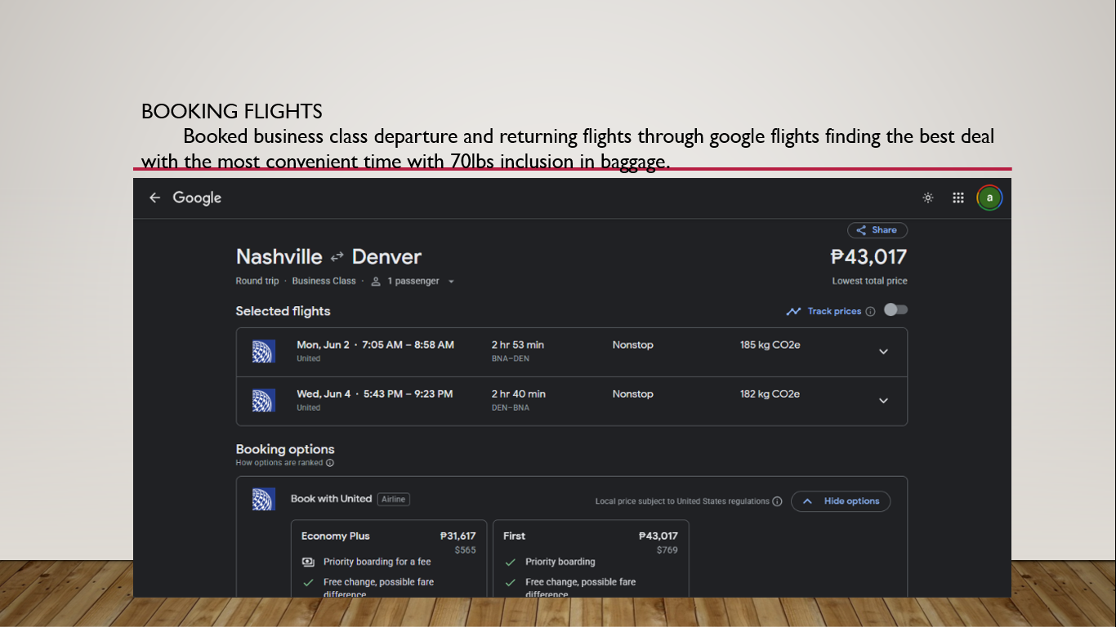Click the Track prices link text

[x=834, y=311]
